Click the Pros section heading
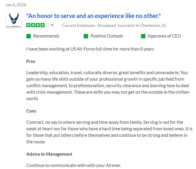This screenshot has height=169, width=196. 31,61
